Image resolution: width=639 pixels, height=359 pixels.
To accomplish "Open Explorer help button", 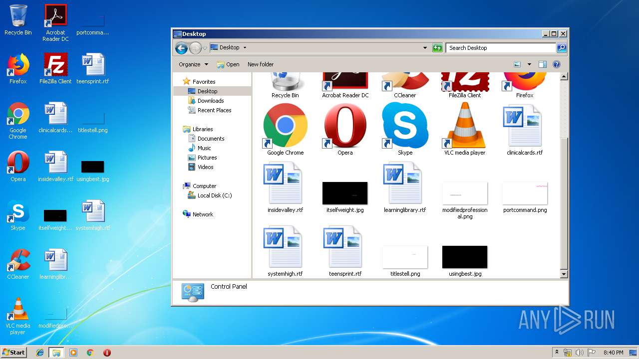I will (x=557, y=64).
